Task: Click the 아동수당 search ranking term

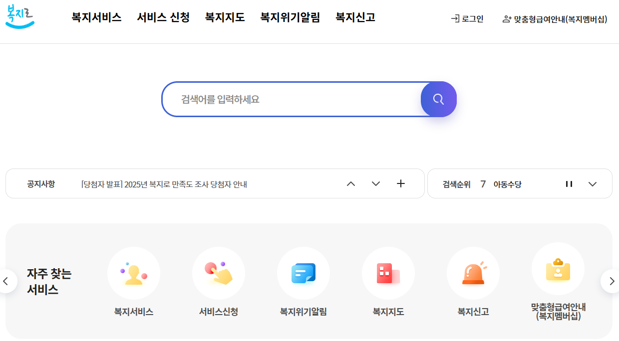Action: (507, 184)
